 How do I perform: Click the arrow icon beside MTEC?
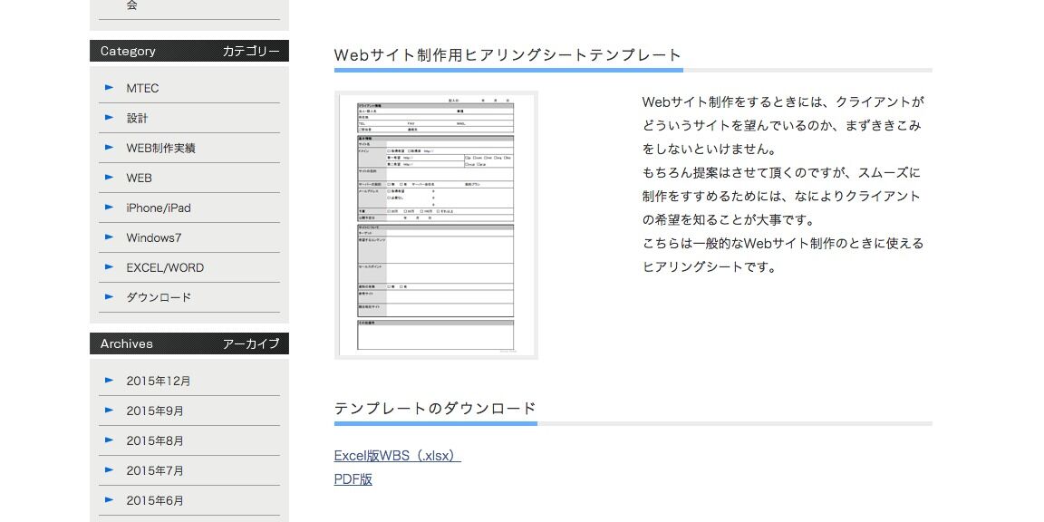coord(110,88)
